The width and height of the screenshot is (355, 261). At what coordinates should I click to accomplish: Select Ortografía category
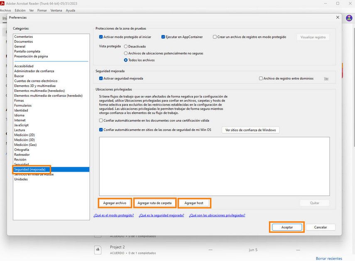(x=22, y=150)
